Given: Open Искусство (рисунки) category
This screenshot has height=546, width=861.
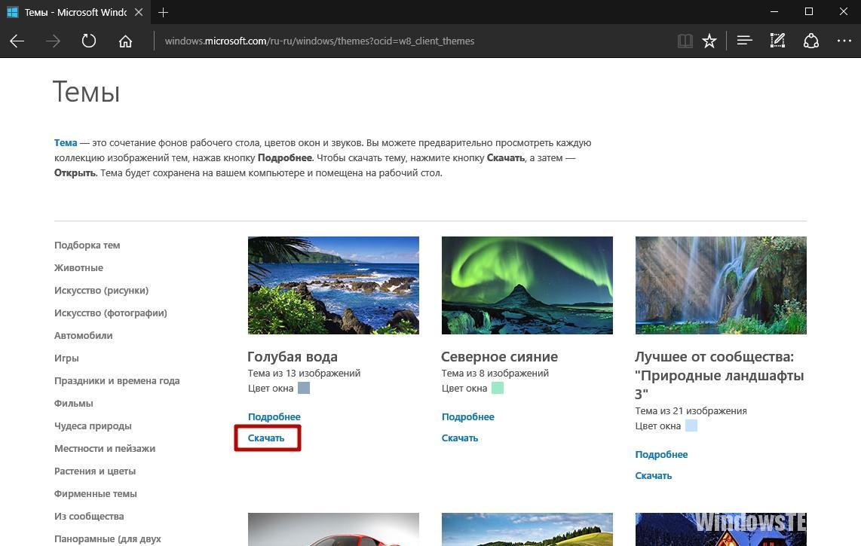Looking at the screenshot, I should 101,290.
